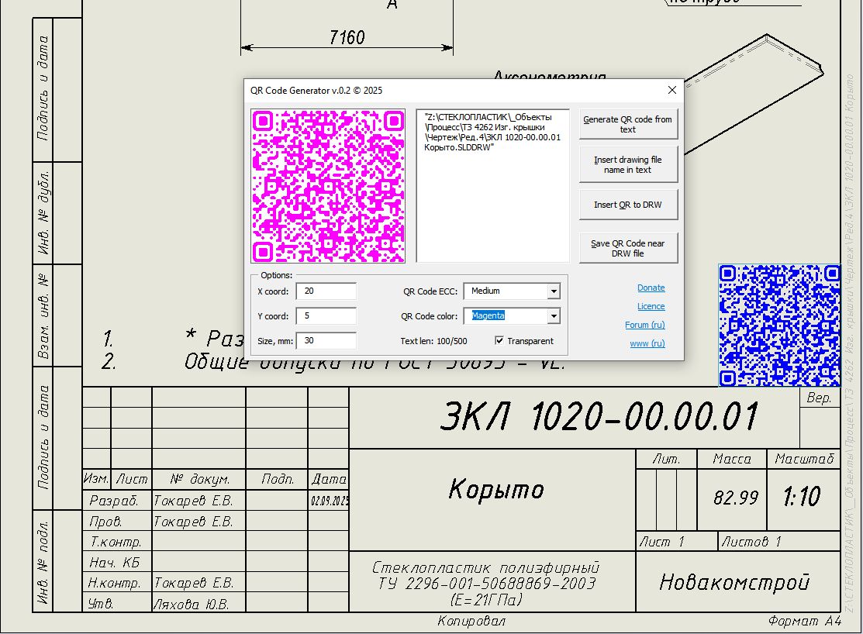The width and height of the screenshot is (863, 634).
Task: Click the 7160 dimension on the drawing
Action: (347, 37)
